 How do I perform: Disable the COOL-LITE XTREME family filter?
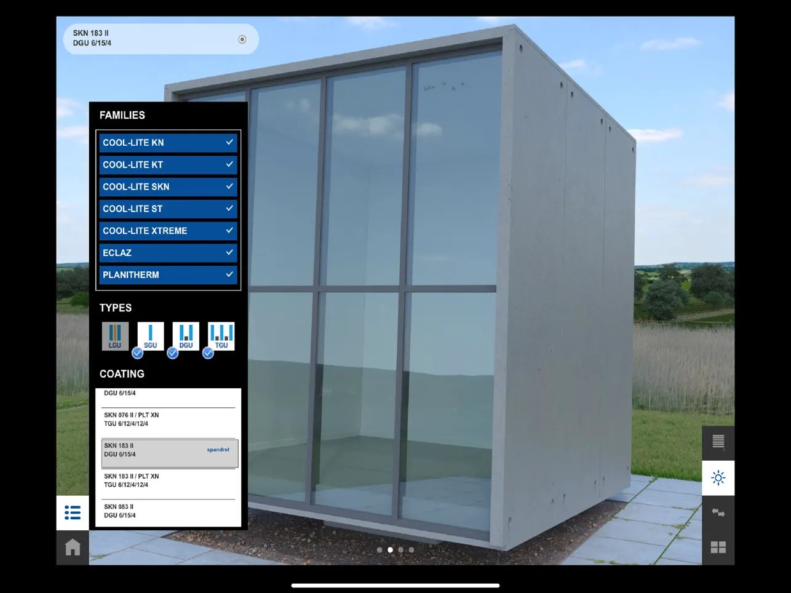point(167,231)
